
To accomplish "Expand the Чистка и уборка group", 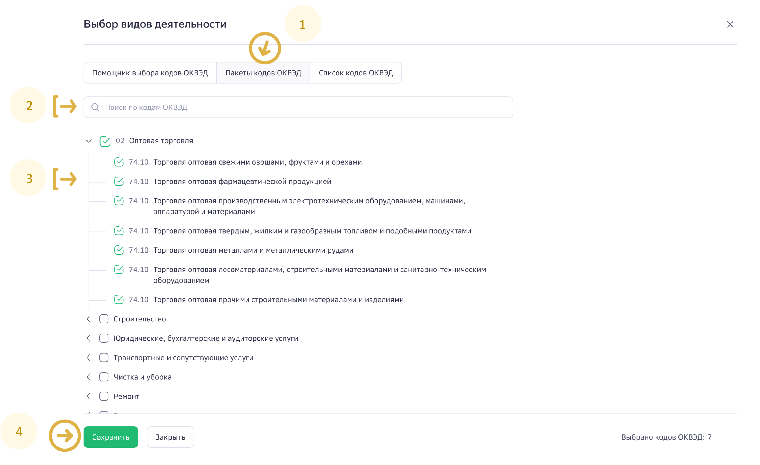I will point(89,377).
